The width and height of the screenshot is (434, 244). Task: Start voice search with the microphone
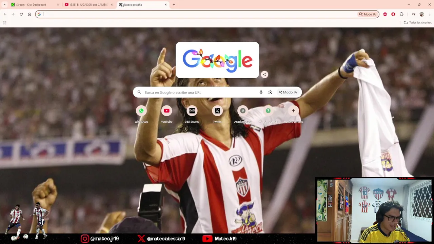(x=261, y=92)
